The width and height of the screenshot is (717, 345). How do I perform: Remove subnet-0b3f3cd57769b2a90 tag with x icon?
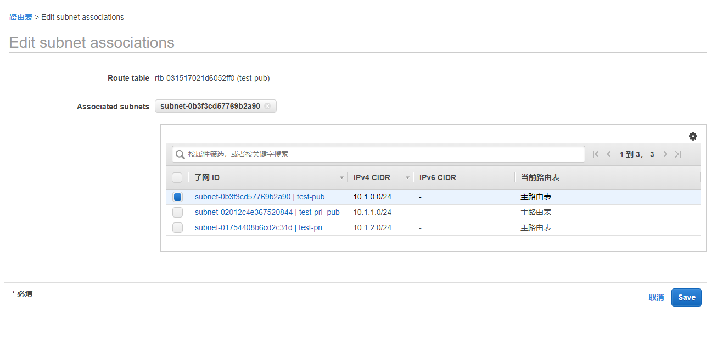pos(267,106)
